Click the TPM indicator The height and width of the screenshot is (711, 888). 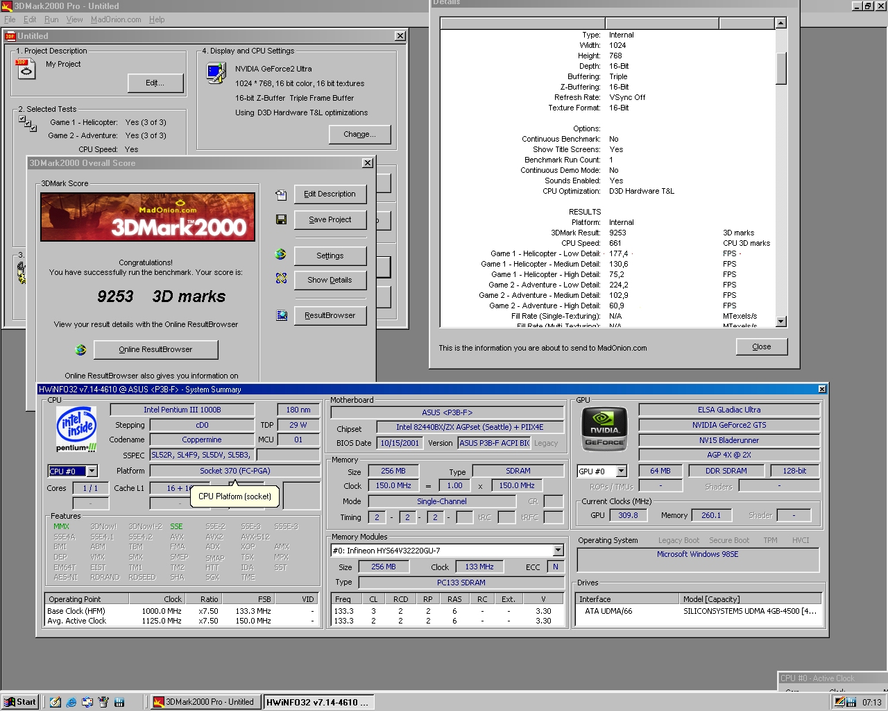770,540
